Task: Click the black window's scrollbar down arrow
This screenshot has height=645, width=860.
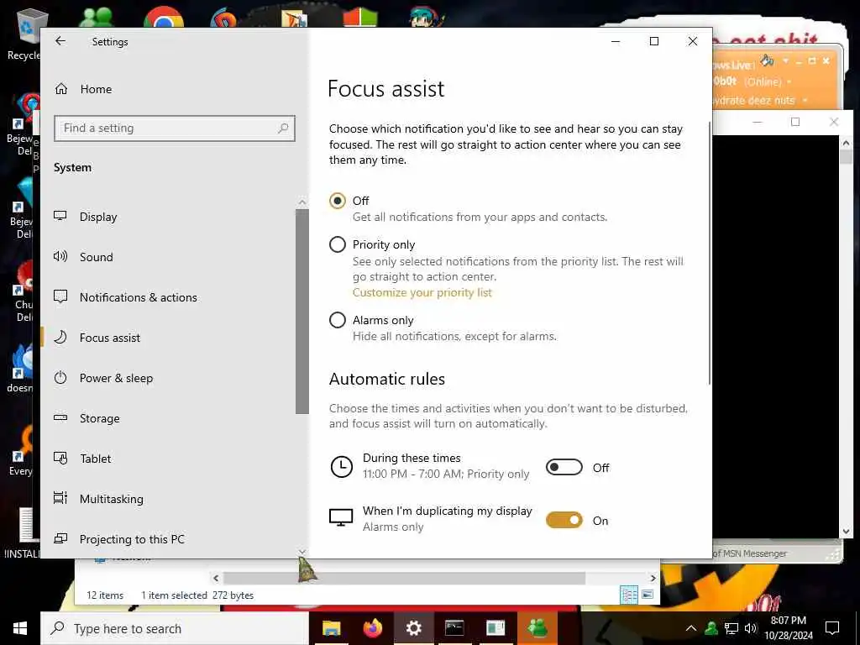Action: click(x=847, y=531)
